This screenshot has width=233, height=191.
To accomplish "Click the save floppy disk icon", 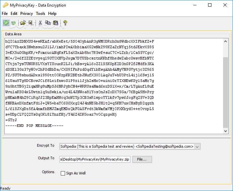I will (31, 23).
